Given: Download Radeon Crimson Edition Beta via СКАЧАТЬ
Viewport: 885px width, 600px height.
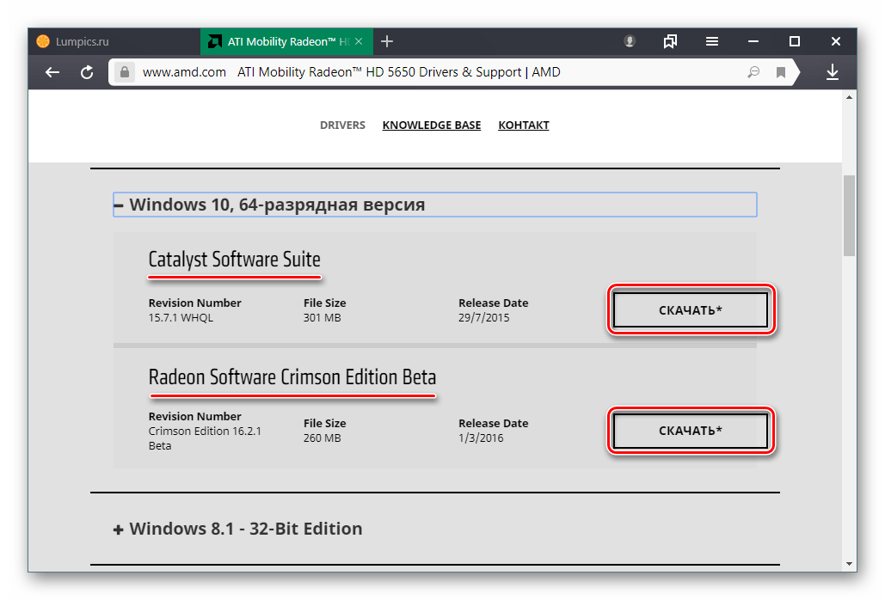Looking at the screenshot, I should click(691, 431).
